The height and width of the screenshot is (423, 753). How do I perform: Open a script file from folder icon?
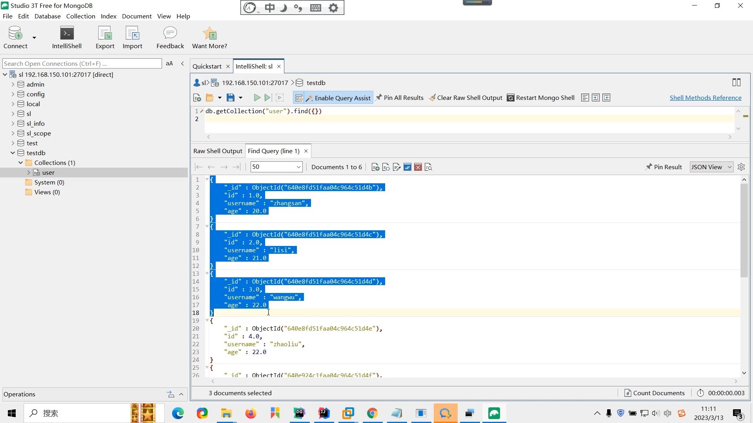pos(210,98)
